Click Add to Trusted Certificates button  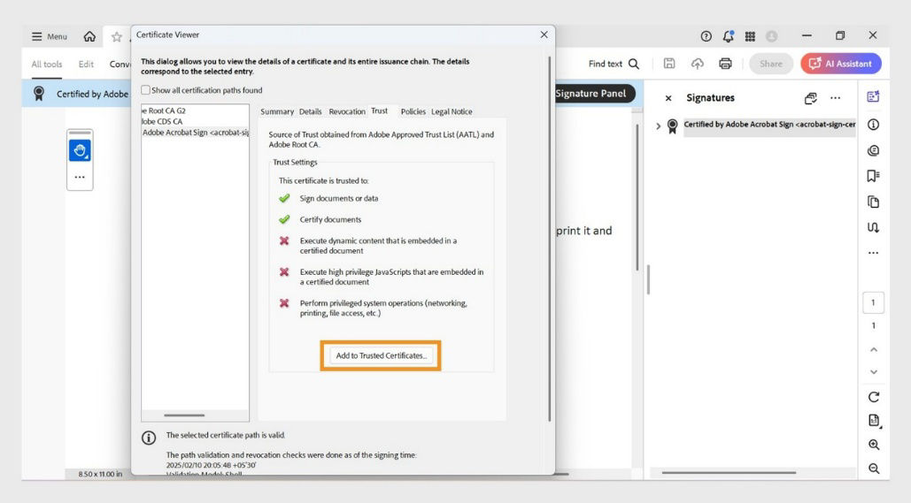pyautogui.click(x=381, y=355)
